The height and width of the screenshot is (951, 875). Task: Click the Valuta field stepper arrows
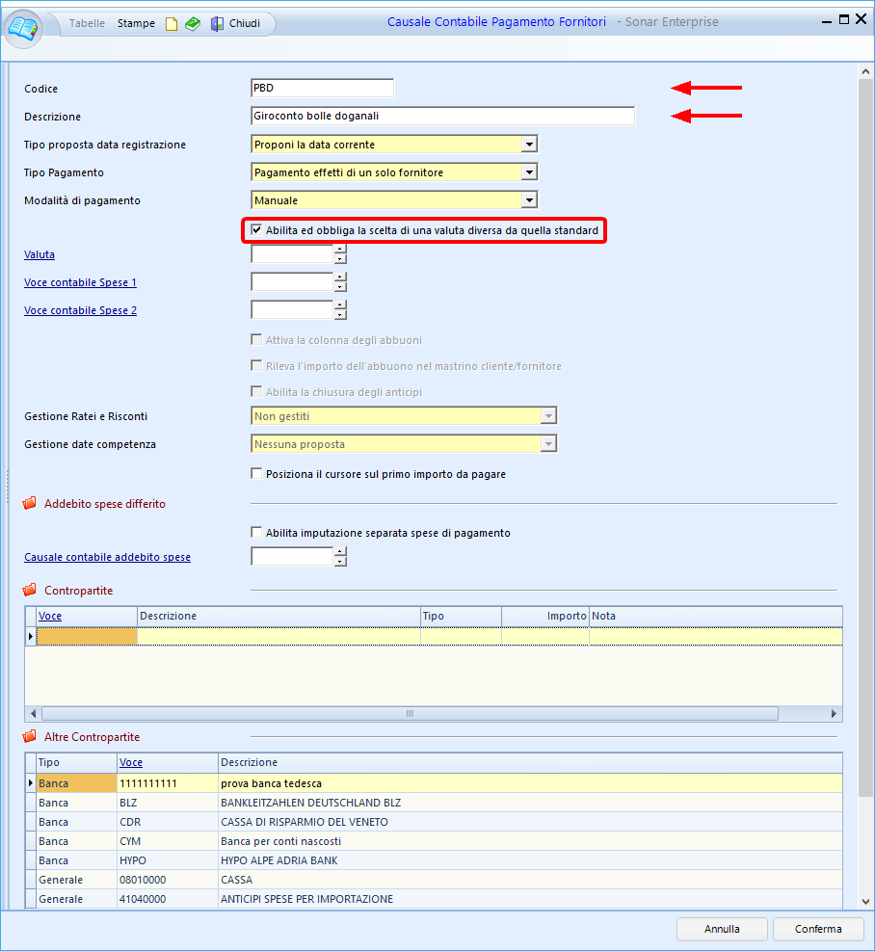[339, 254]
